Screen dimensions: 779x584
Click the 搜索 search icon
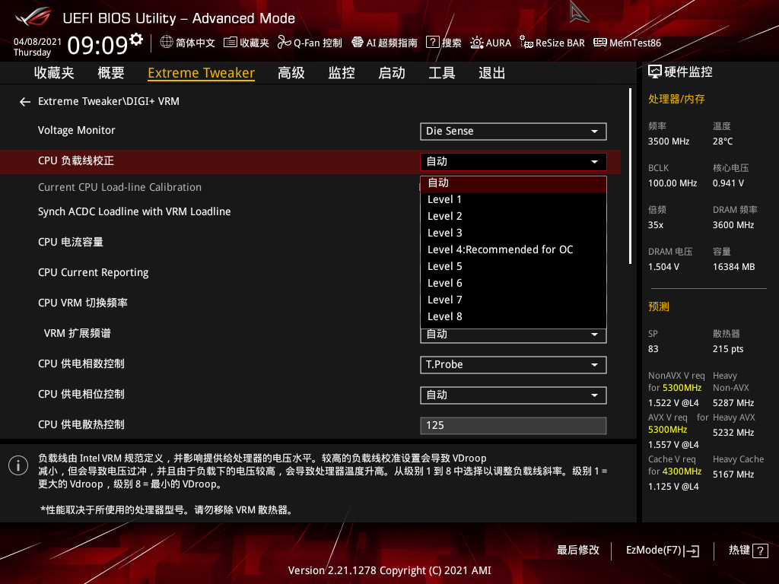[x=444, y=43]
